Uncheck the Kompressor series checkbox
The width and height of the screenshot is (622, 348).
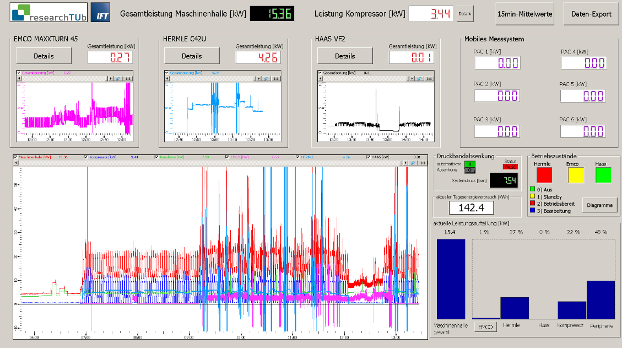tap(86, 157)
